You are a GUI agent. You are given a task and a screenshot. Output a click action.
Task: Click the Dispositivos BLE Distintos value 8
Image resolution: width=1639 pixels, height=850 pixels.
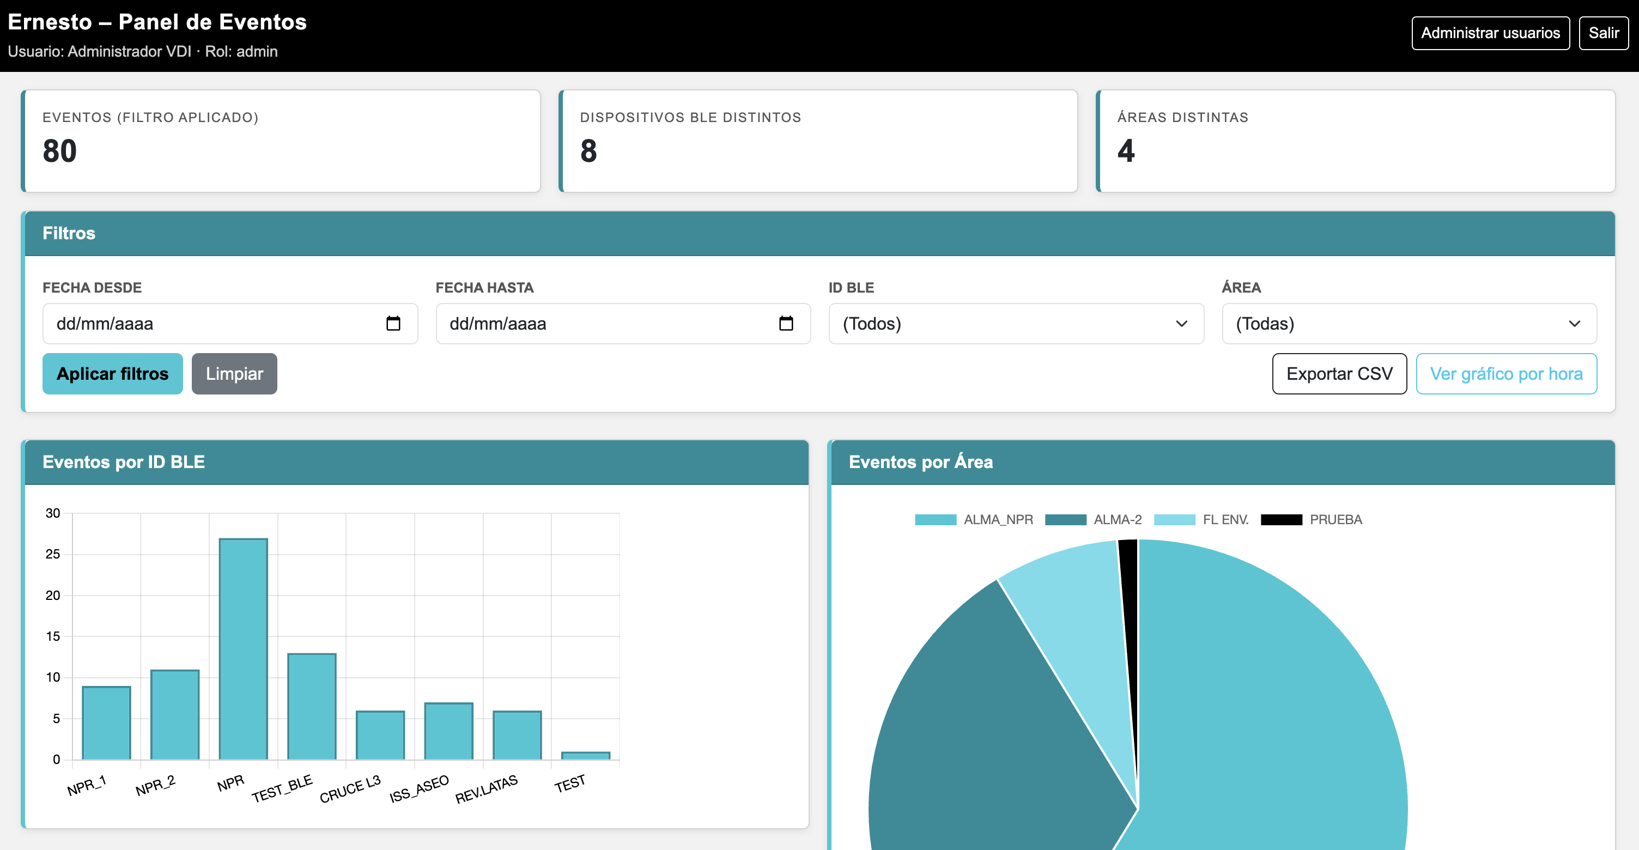[x=588, y=151]
